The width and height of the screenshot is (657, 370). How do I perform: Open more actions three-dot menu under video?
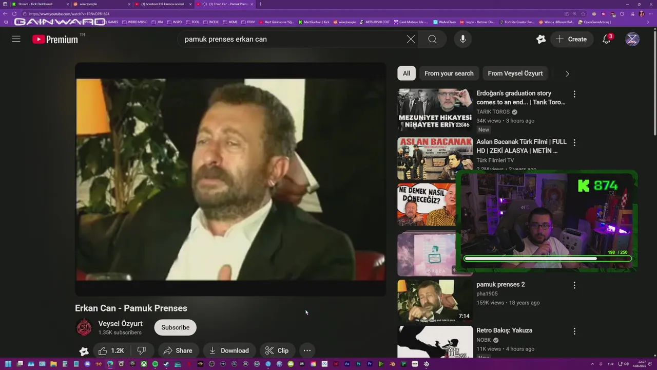click(x=307, y=350)
